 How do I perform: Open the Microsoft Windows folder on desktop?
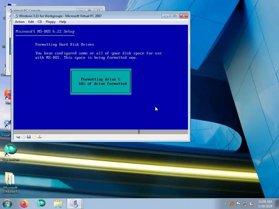pyautogui.click(x=11, y=183)
